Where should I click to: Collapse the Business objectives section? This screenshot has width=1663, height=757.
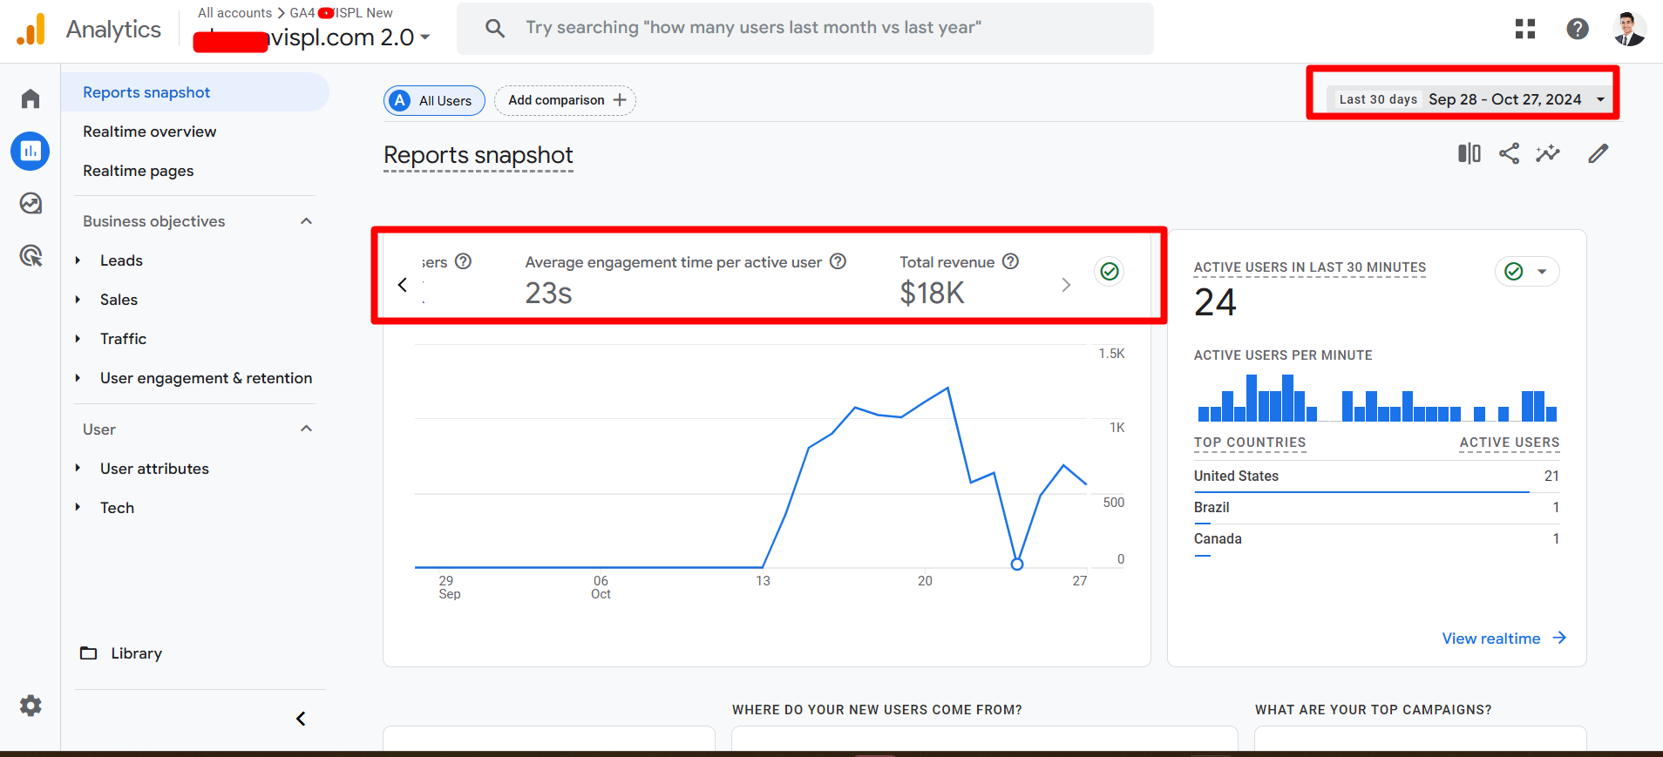[306, 221]
